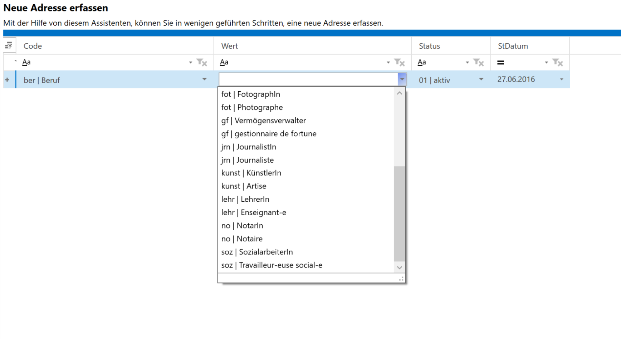Screen dimensions: 621x339
Task: Collapse the Wert combo box dropdown arrow
Action: [x=402, y=79]
